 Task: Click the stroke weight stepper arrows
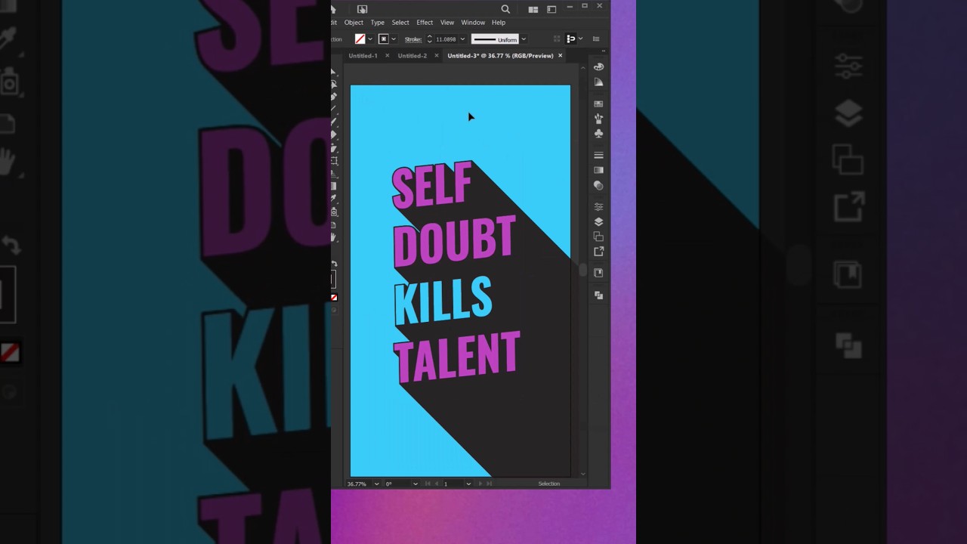[430, 39]
